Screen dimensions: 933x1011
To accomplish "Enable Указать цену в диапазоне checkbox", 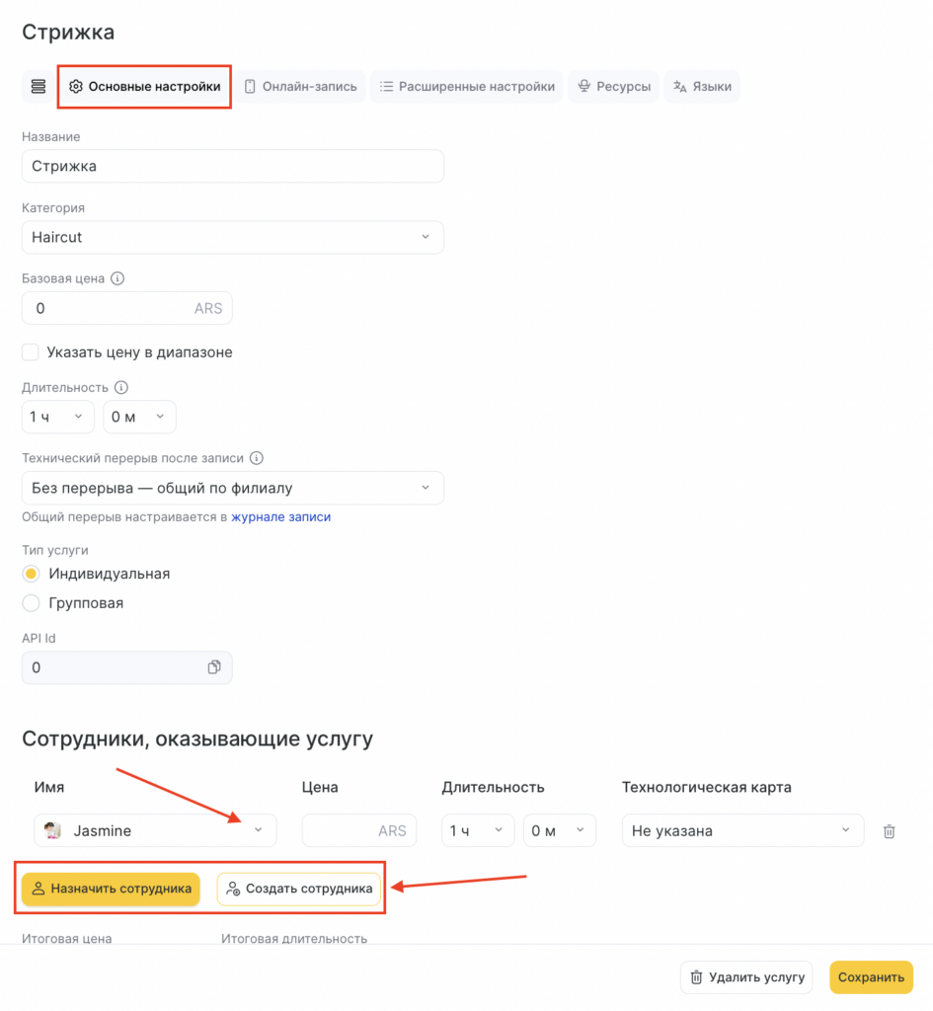I will click(x=31, y=352).
